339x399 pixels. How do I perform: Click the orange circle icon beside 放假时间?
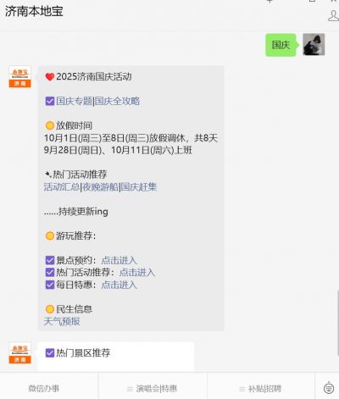pyautogui.click(x=50, y=125)
